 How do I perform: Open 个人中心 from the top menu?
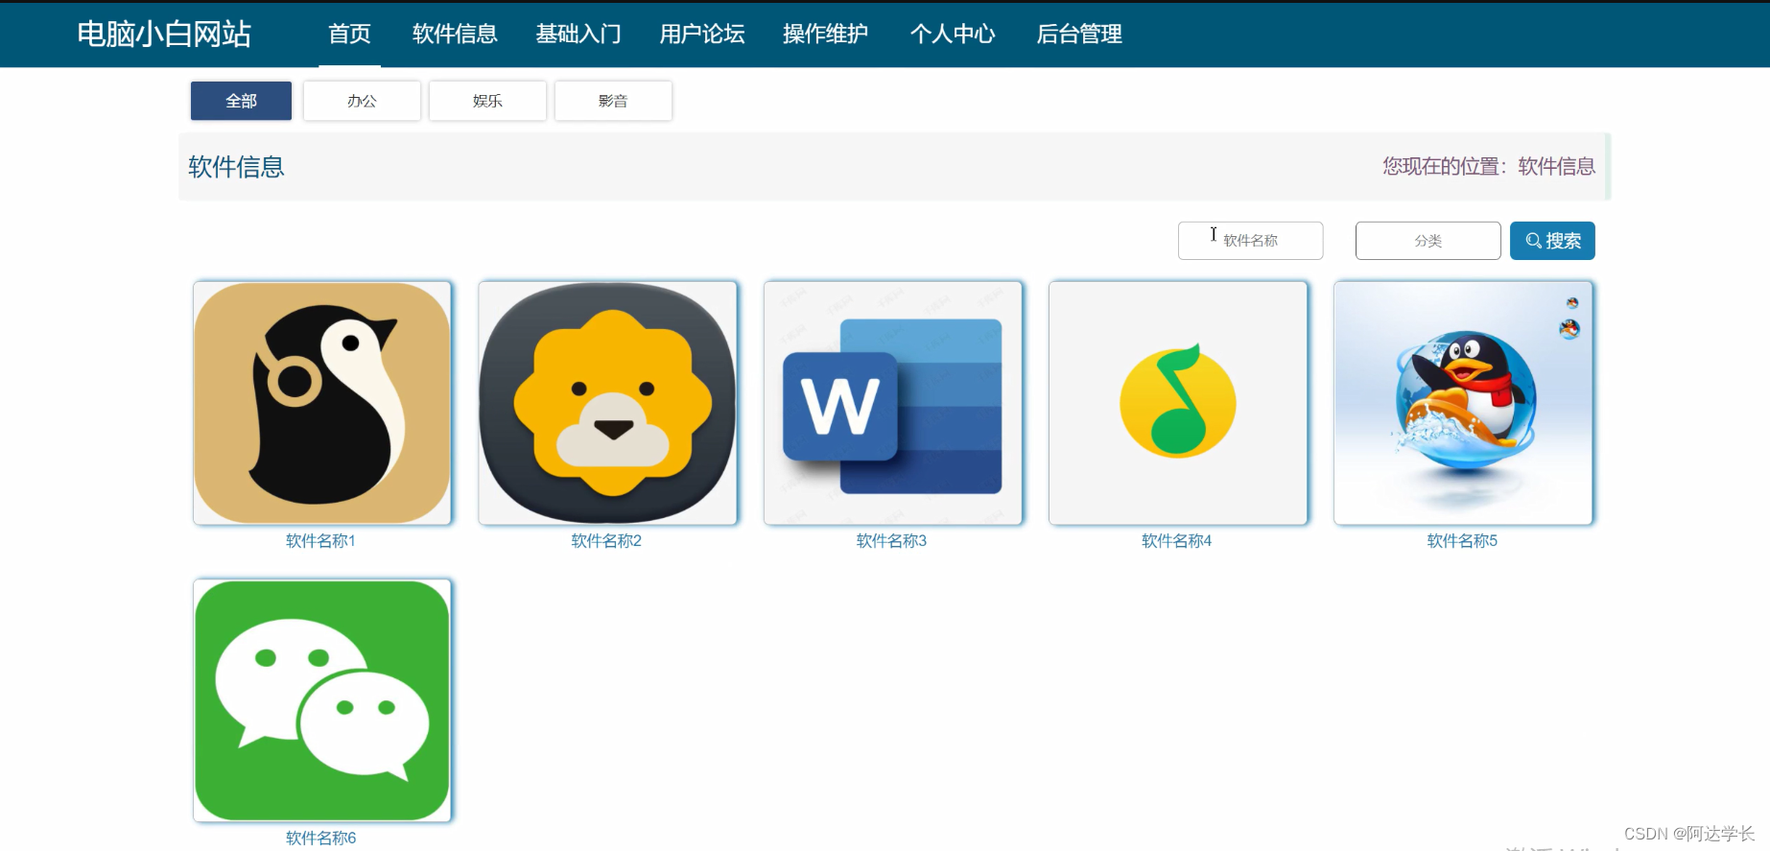tap(953, 35)
